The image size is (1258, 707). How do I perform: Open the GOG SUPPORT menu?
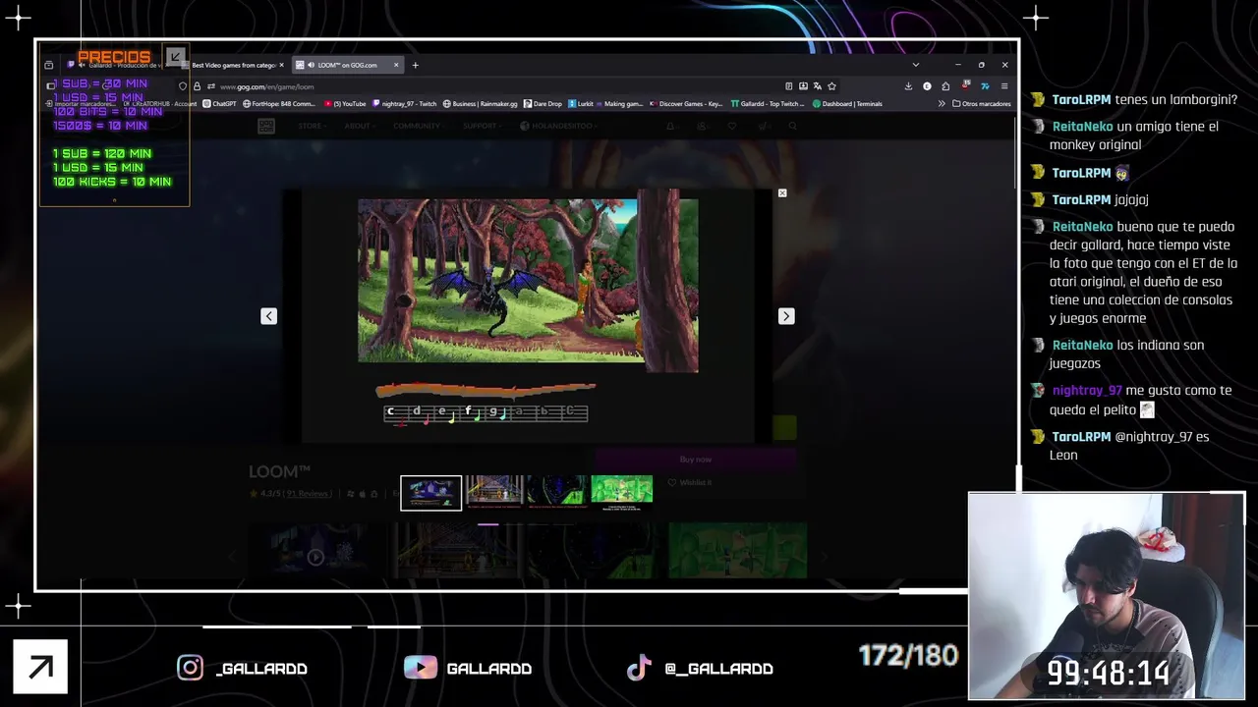point(483,126)
